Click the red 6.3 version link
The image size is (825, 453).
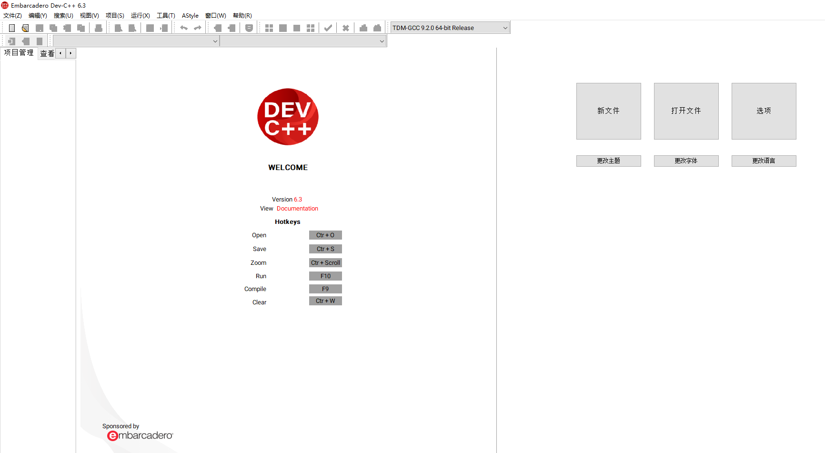tap(298, 200)
